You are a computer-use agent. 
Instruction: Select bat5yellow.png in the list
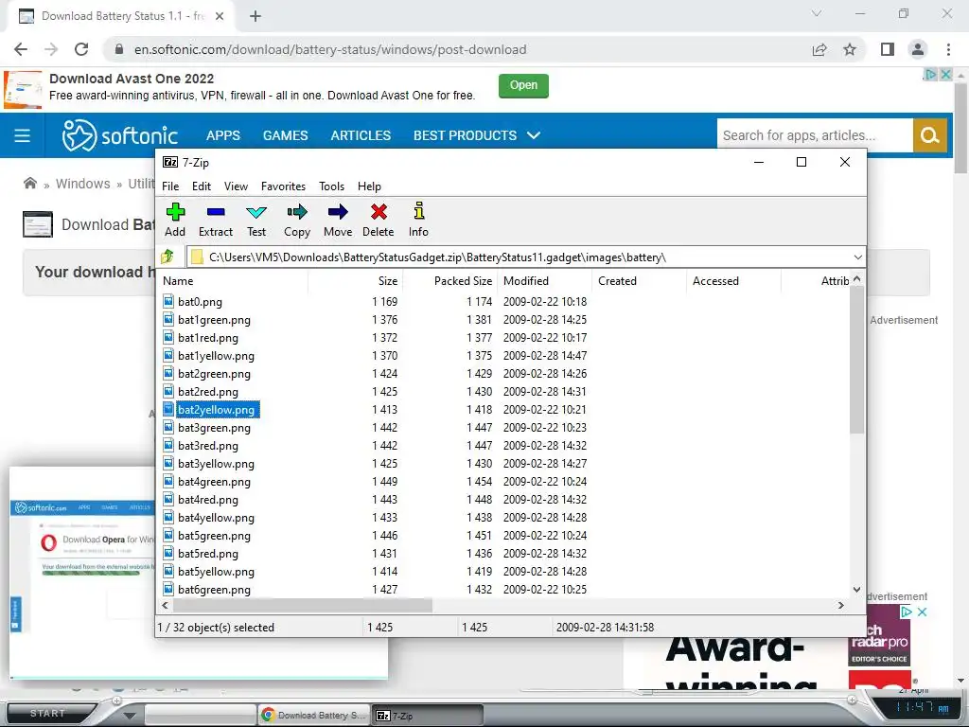216,571
